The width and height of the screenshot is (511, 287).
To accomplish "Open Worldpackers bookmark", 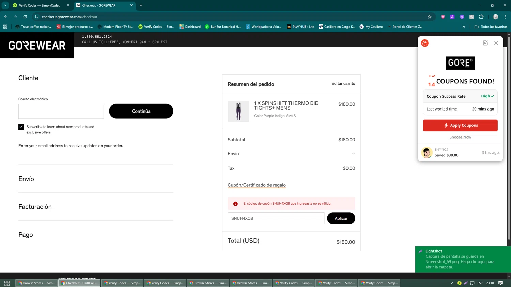I will tap(264, 27).
